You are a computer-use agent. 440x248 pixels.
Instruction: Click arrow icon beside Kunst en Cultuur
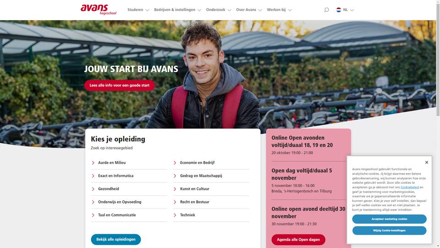[x=175, y=189]
